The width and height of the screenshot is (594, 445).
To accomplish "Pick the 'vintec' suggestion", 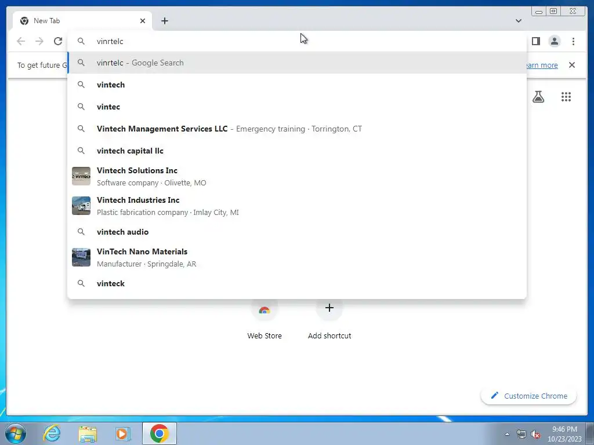I will [x=297, y=107].
